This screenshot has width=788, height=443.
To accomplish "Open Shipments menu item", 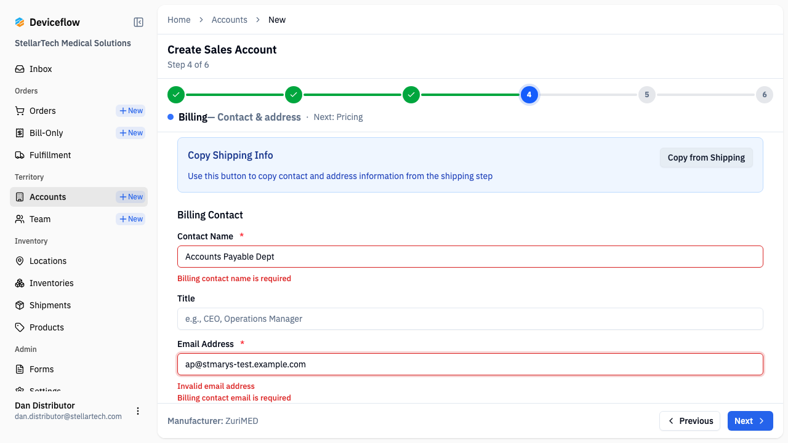I will 79,305.
